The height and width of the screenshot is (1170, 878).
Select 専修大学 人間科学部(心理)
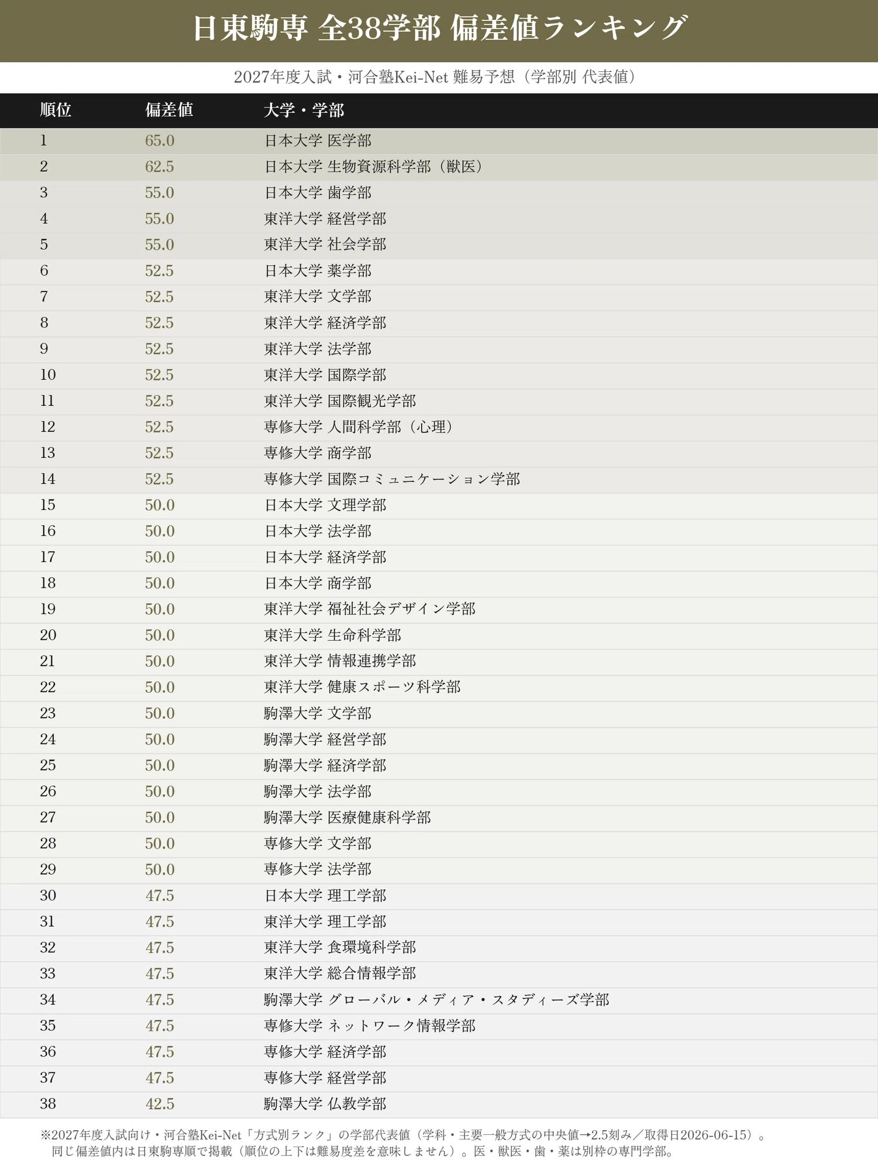(x=359, y=427)
